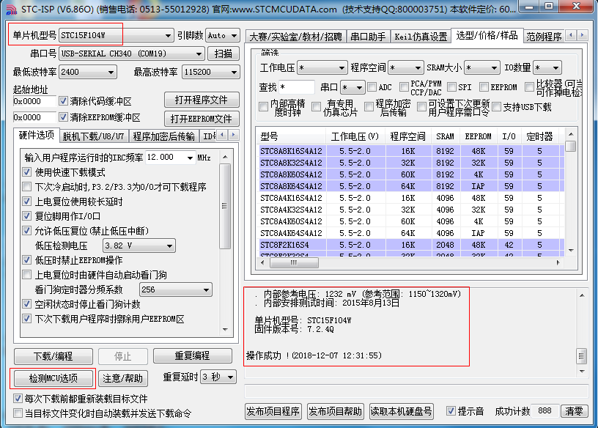
Task: Open the STC15F104W chip model dropdown
Action: point(167,34)
